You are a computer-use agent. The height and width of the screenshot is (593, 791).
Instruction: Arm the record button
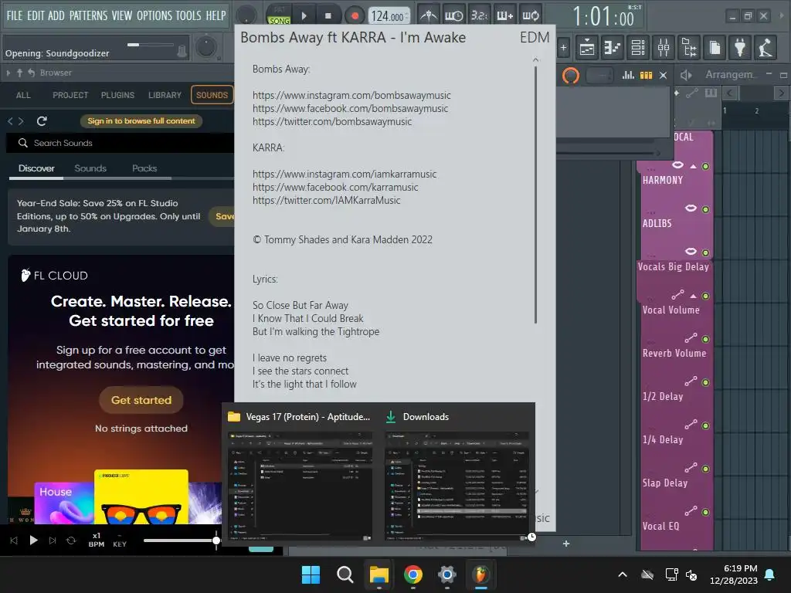355,15
